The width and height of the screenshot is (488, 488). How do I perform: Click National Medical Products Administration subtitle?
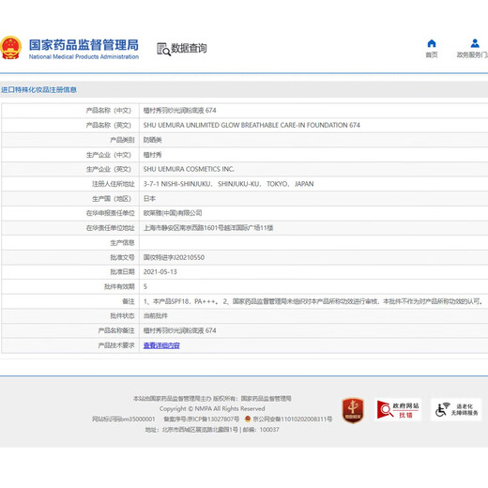point(84,56)
